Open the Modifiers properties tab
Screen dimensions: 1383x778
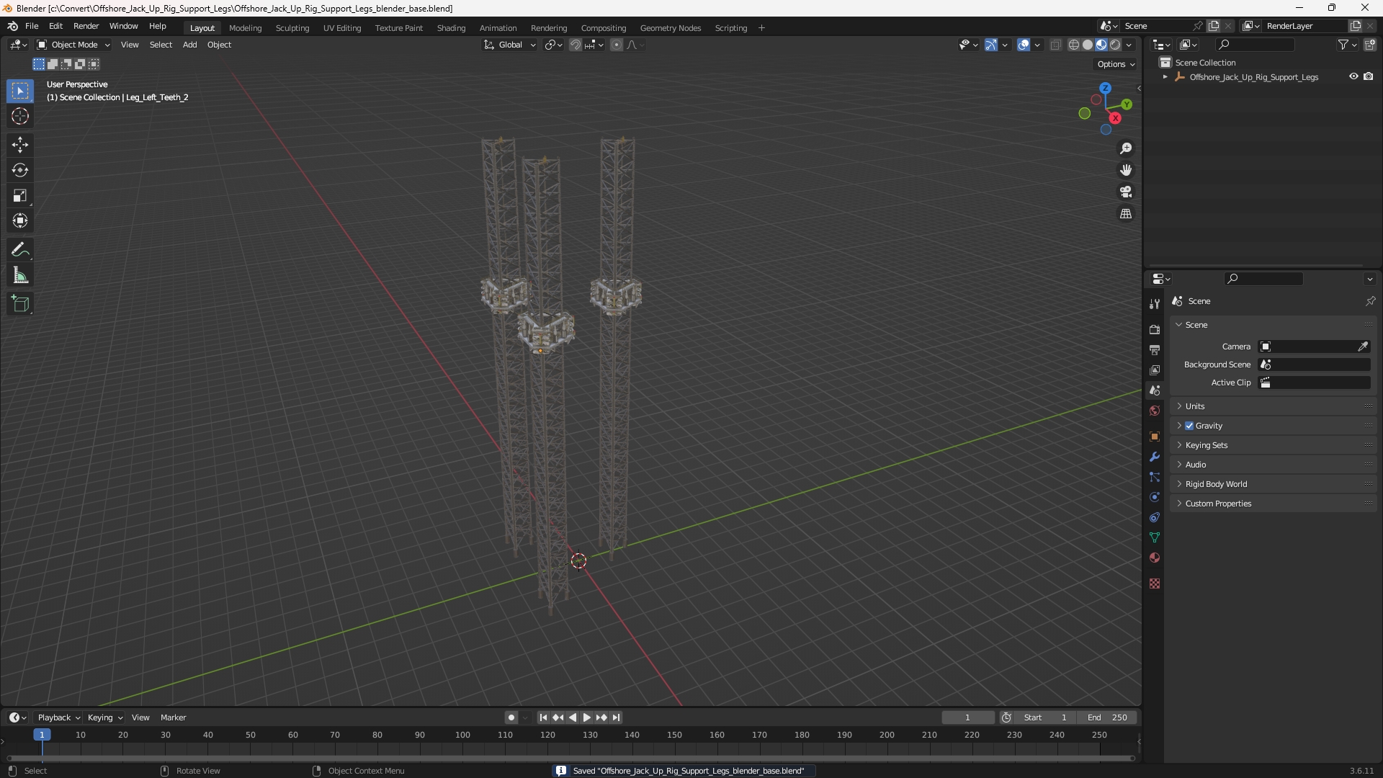tap(1155, 457)
